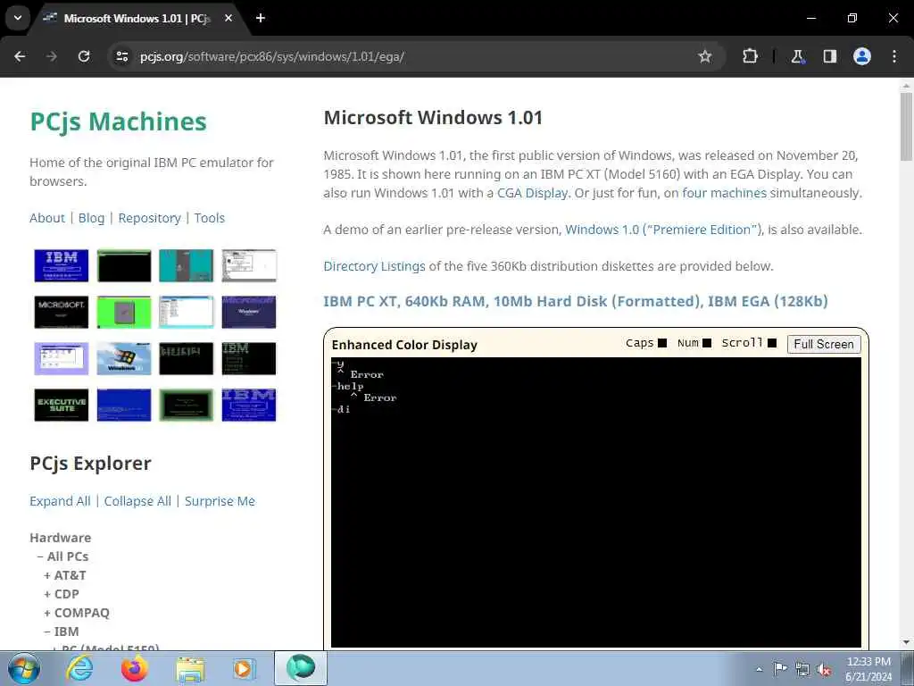
Task: Open site information icon in address bar
Action: 121,56
